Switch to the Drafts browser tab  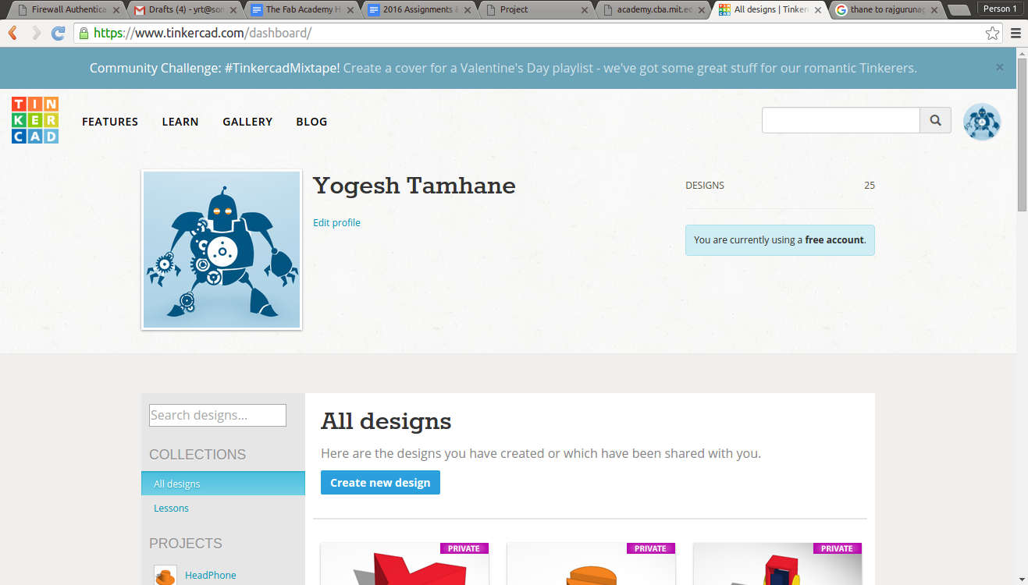[178, 10]
